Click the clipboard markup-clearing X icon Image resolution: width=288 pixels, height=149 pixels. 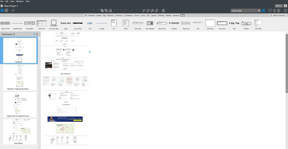[x=163, y=11]
